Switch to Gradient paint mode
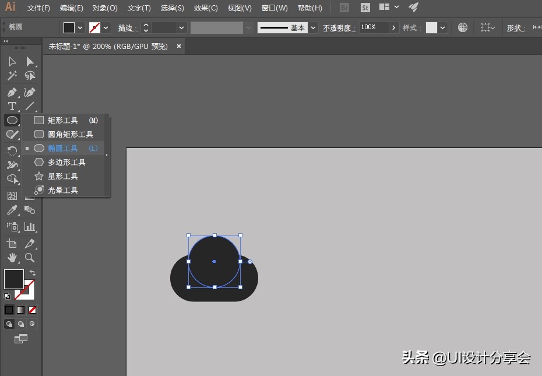This screenshot has width=542, height=376. [x=21, y=310]
